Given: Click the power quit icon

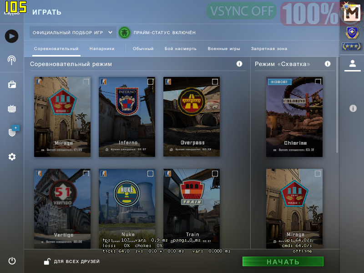Looking at the screenshot, I should click(12, 261).
